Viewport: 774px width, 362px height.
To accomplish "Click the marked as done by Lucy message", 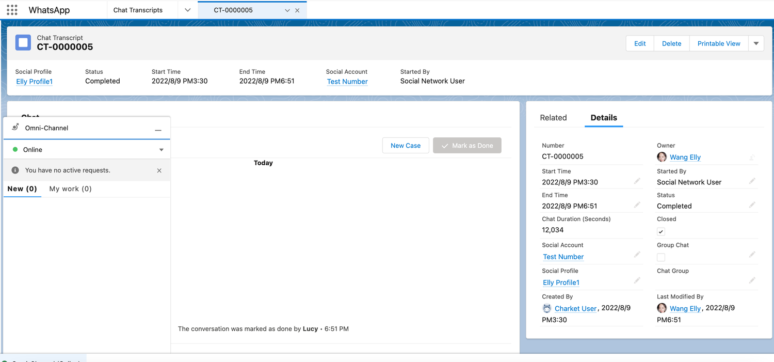I will point(263,328).
